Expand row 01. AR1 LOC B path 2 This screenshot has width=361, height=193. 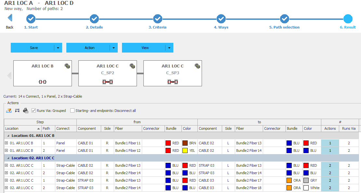pos(7,151)
